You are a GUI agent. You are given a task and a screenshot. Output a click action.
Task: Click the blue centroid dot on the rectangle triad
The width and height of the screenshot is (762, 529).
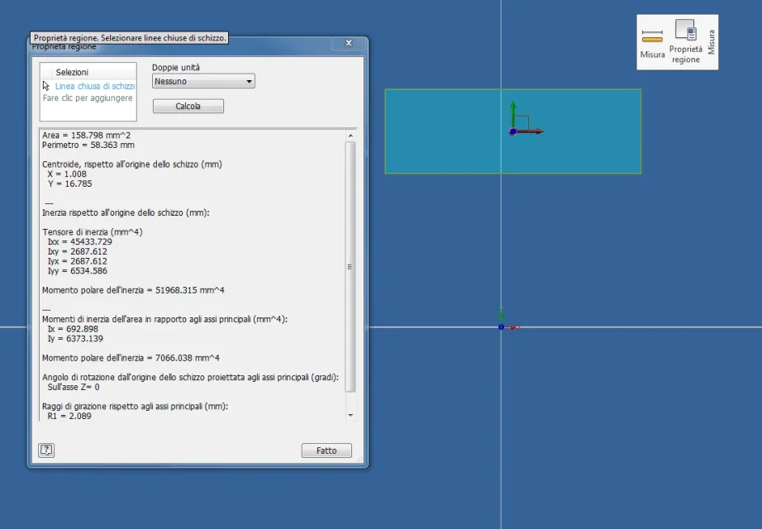point(512,131)
